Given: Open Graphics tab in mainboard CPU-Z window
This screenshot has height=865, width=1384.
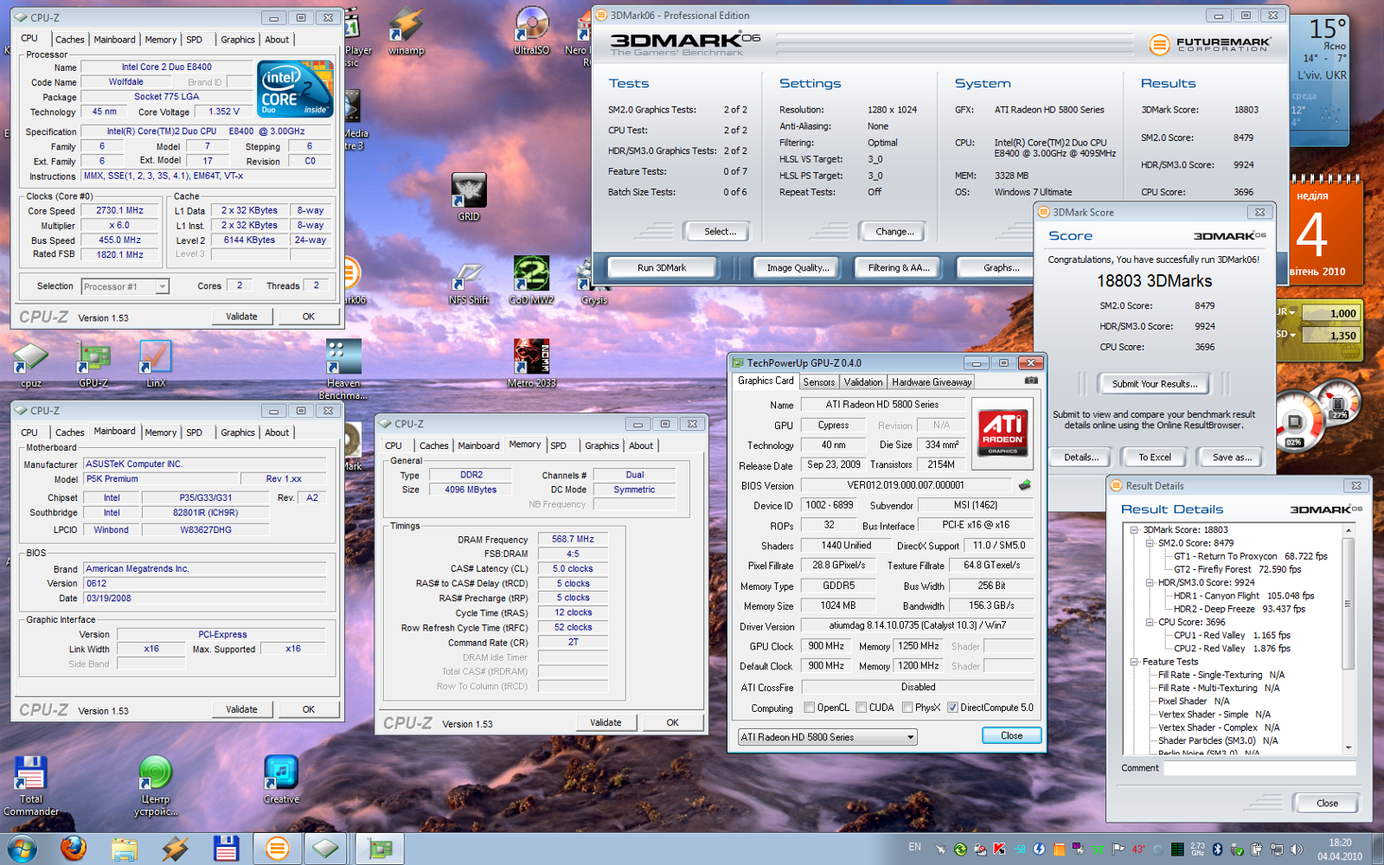Looking at the screenshot, I should pos(238,432).
